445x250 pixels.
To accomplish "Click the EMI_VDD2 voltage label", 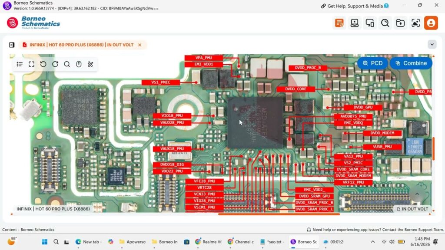I will [314, 190].
